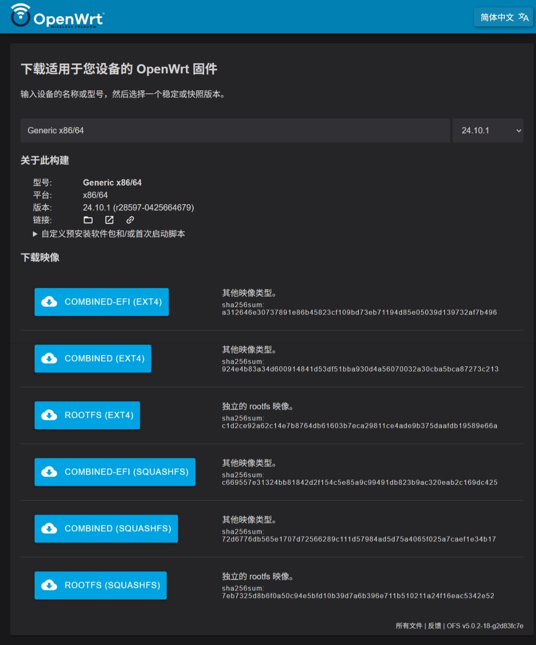Click download icon on COMBINED (EXT4) button
536x645 pixels.
pos(49,358)
